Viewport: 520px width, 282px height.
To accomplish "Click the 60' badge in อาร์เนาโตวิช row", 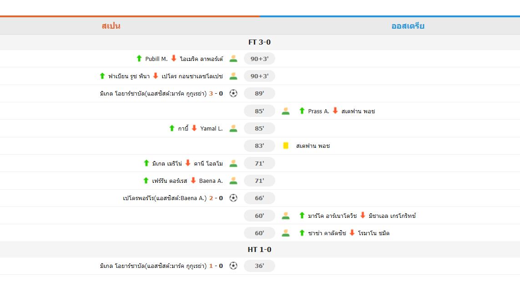I will coord(259,216).
